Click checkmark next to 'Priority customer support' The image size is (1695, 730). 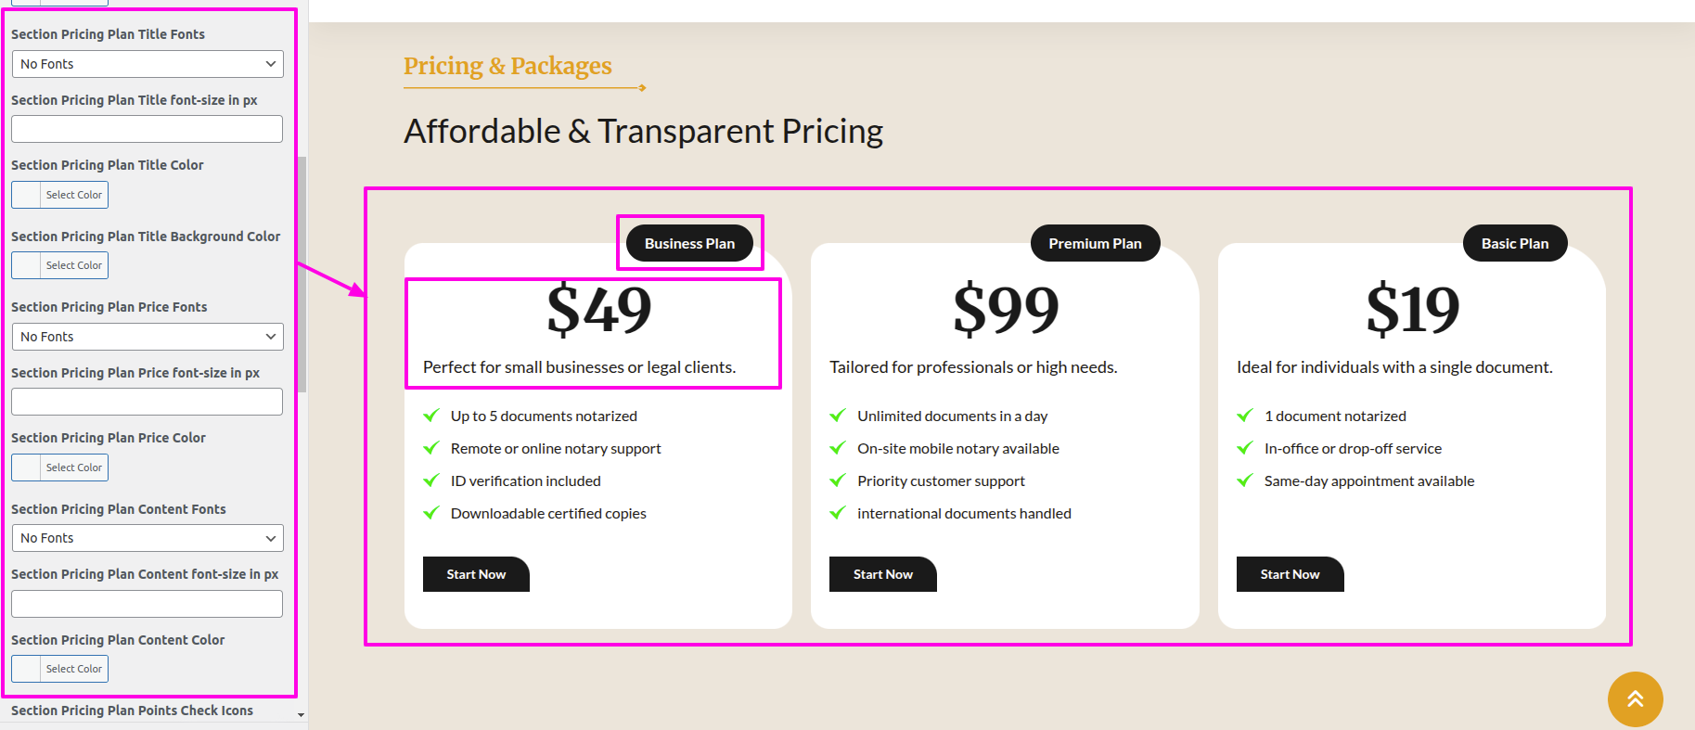point(838,480)
